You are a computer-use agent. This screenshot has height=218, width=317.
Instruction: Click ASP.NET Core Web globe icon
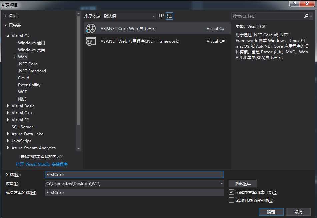[91, 29]
